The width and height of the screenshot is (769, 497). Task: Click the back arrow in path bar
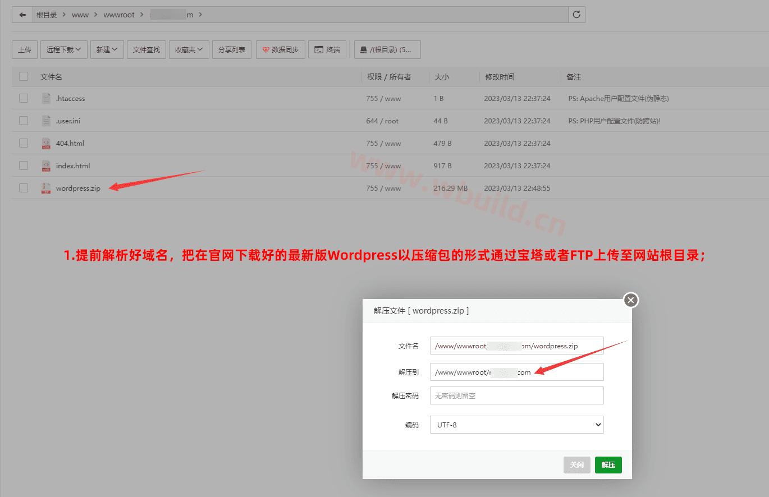click(x=22, y=15)
